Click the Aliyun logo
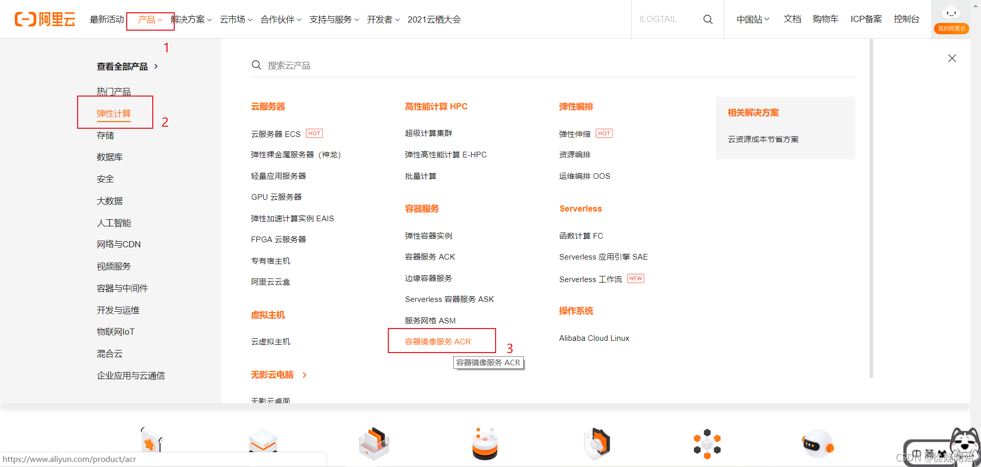The image size is (981, 467). point(45,19)
